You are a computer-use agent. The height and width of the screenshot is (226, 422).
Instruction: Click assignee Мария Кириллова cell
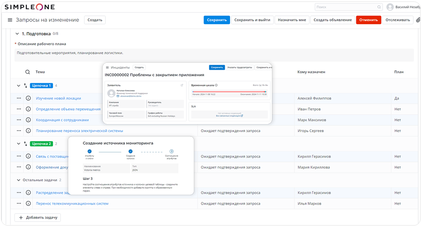pyautogui.click(x=314, y=167)
